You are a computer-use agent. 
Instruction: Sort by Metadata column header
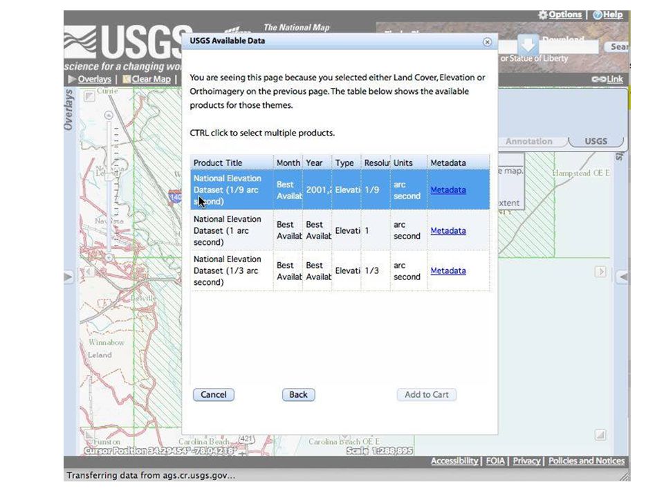458,163
